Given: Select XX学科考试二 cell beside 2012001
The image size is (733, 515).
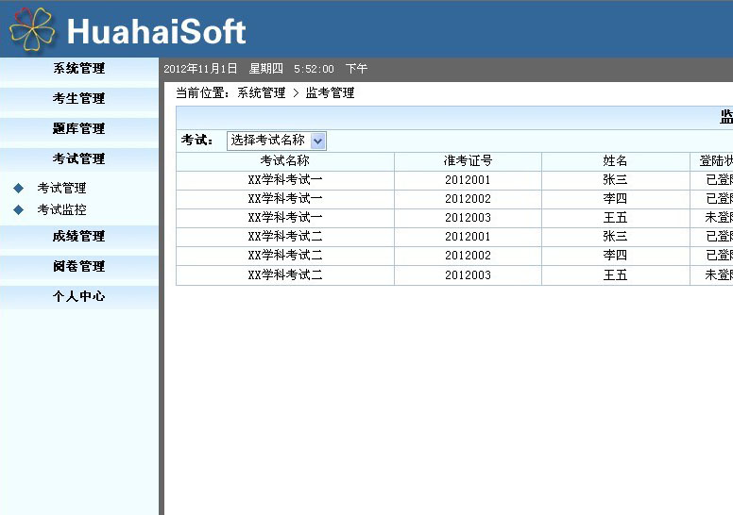Looking at the screenshot, I should point(285,237).
